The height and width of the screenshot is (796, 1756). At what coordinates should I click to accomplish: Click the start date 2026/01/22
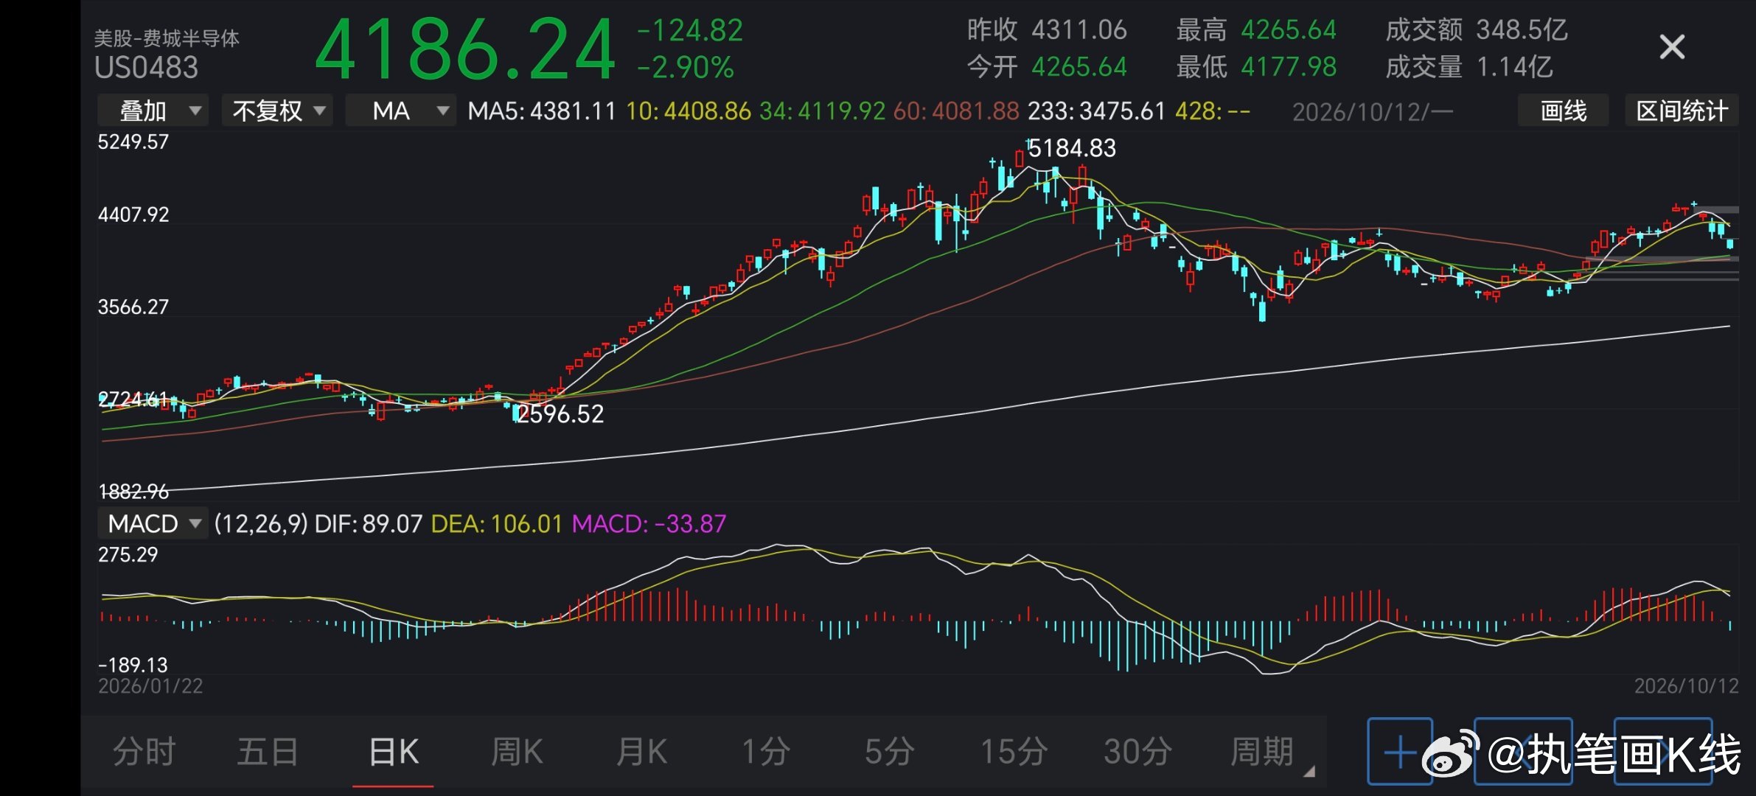tap(150, 686)
